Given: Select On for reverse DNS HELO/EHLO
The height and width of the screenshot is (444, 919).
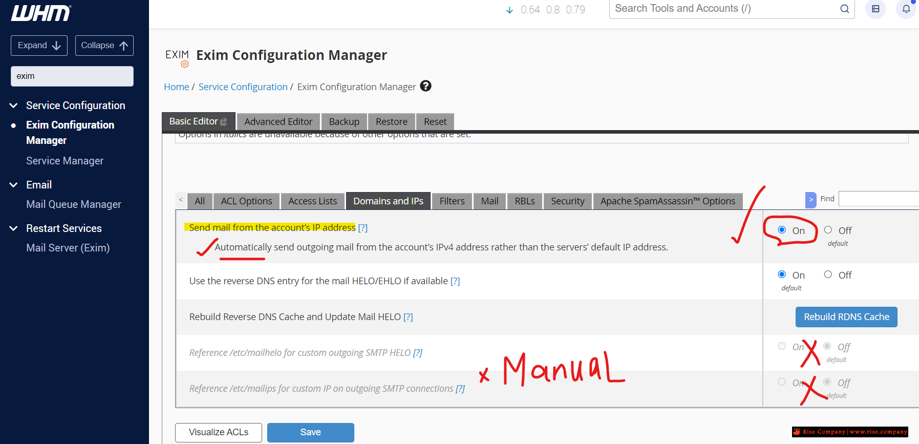Looking at the screenshot, I should [782, 274].
